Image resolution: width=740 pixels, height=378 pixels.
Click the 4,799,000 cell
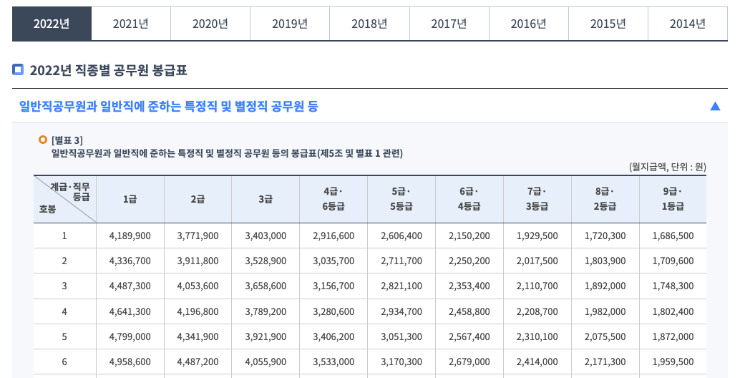tap(130, 336)
